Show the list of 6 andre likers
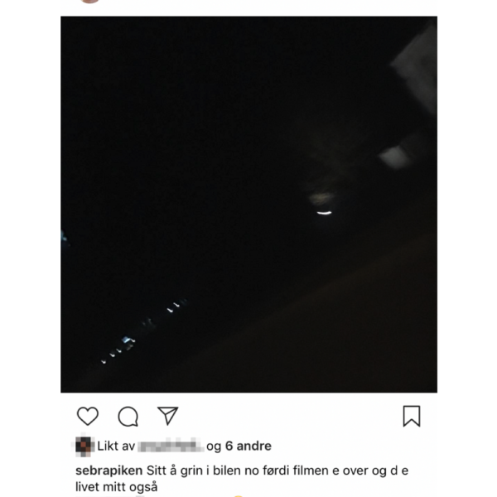The image size is (497, 497). click(x=248, y=446)
